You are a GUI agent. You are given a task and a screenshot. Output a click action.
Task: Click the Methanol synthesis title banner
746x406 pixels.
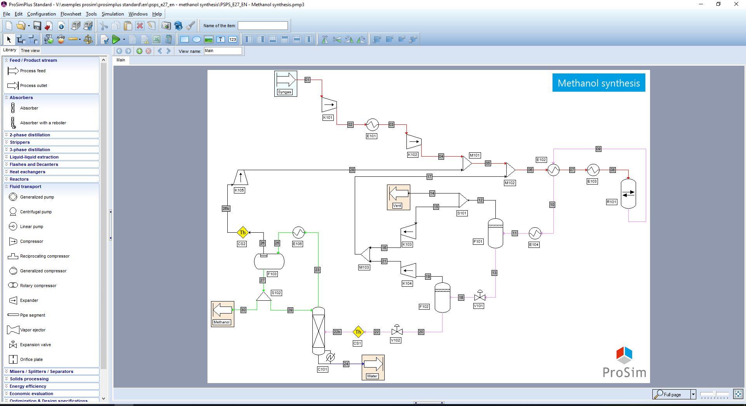(599, 83)
